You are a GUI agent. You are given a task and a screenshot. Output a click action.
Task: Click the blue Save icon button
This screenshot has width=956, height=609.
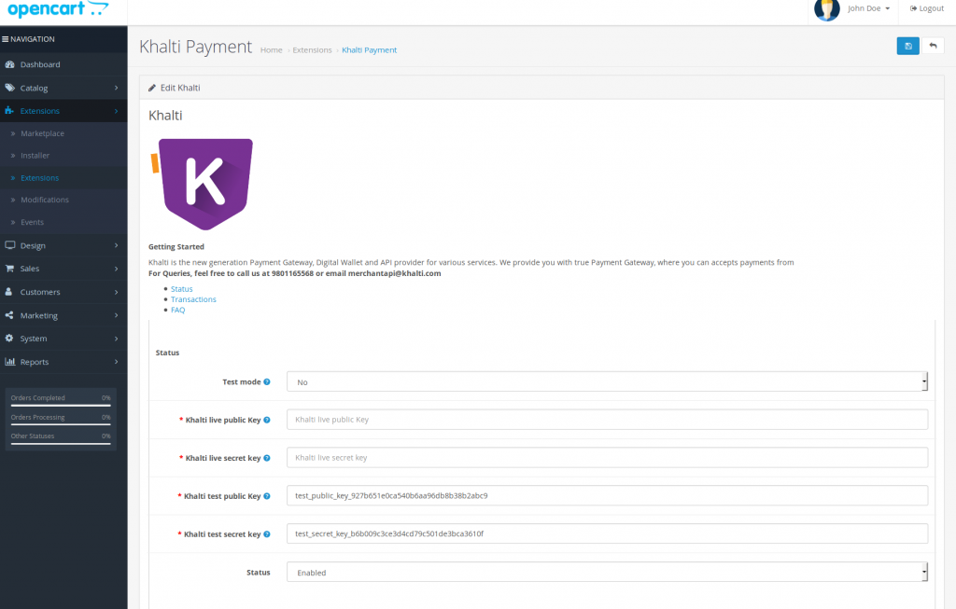tap(907, 46)
